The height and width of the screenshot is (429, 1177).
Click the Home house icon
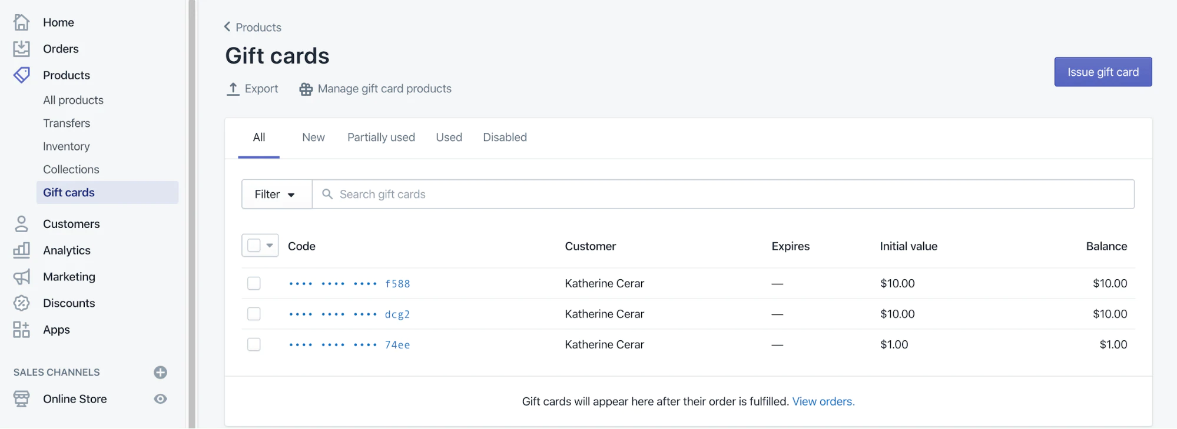pyautogui.click(x=21, y=22)
